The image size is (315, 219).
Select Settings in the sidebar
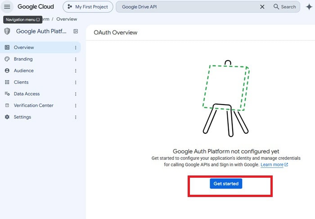[40, 117]
